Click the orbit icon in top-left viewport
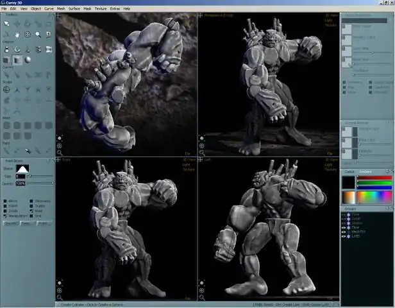 [60, 146]
